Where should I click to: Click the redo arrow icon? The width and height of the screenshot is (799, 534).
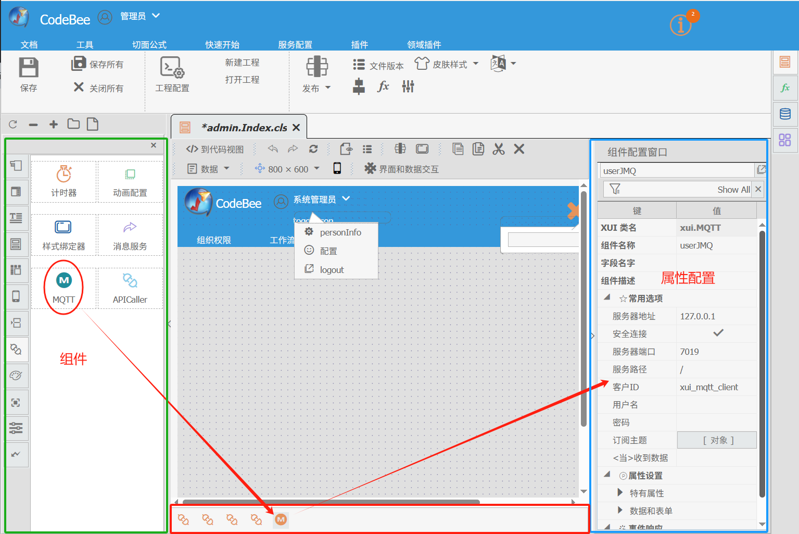pos(293,149)
